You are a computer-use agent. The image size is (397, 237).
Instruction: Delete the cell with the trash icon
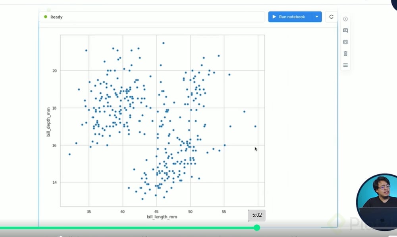point(345,54)
